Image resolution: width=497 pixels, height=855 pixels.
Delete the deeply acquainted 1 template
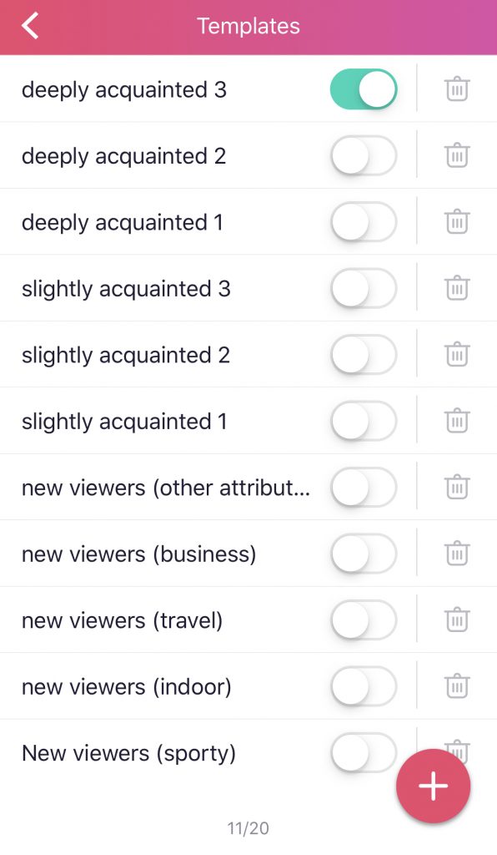pyautogui.click(x=457, y=222)
